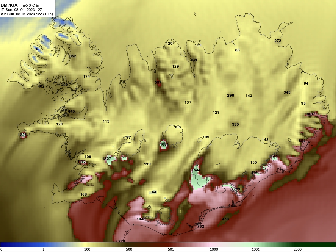Click the map value 1327
Screen dimensions: 336x252
pos(107,159)
